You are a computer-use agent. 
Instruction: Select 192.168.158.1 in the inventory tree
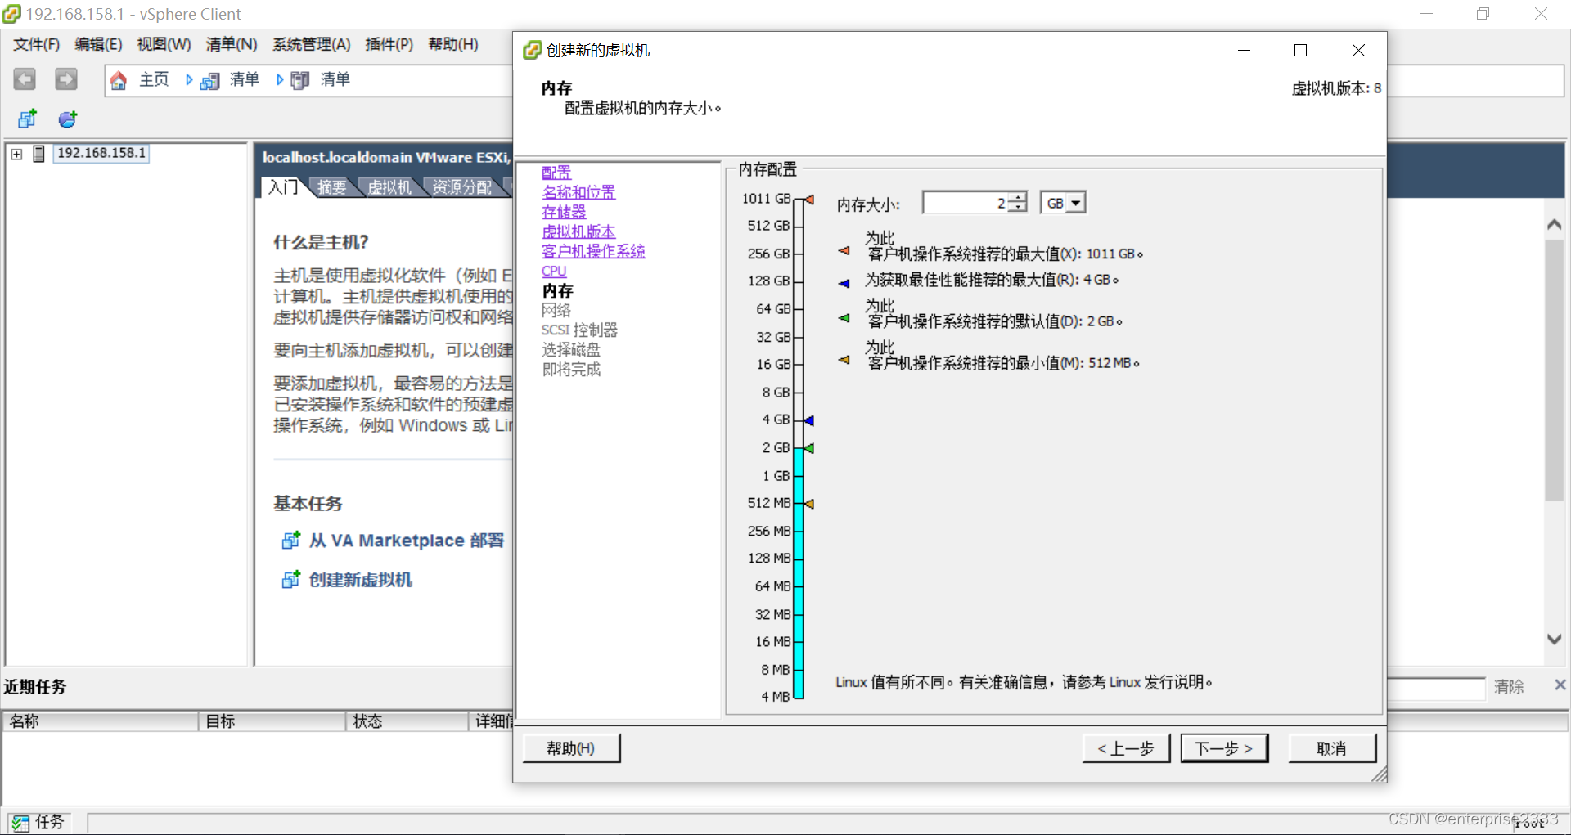pos(101,154)
